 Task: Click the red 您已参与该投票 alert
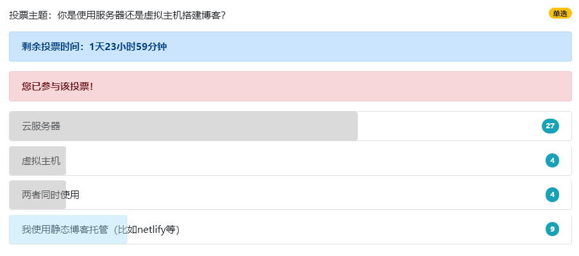pos(290,86)
